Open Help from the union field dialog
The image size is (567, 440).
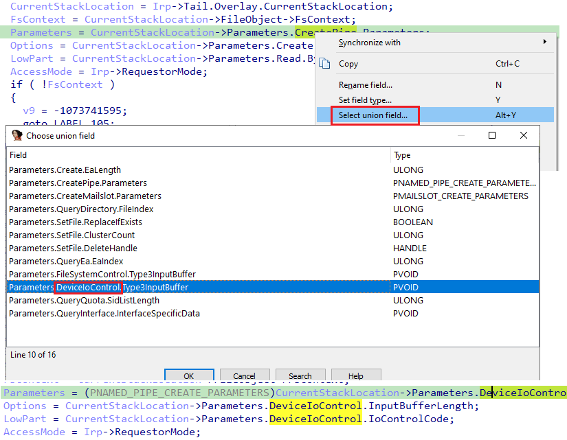point(356,375)
